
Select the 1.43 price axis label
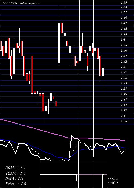coord(124,34)
